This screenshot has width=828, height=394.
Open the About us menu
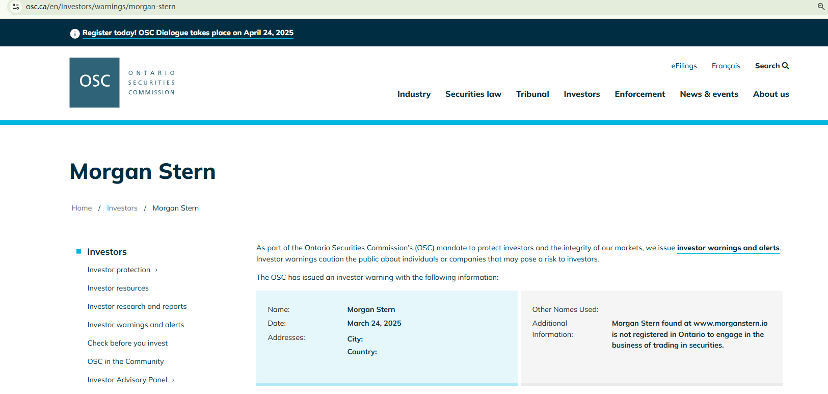click(x=771, y=94)
